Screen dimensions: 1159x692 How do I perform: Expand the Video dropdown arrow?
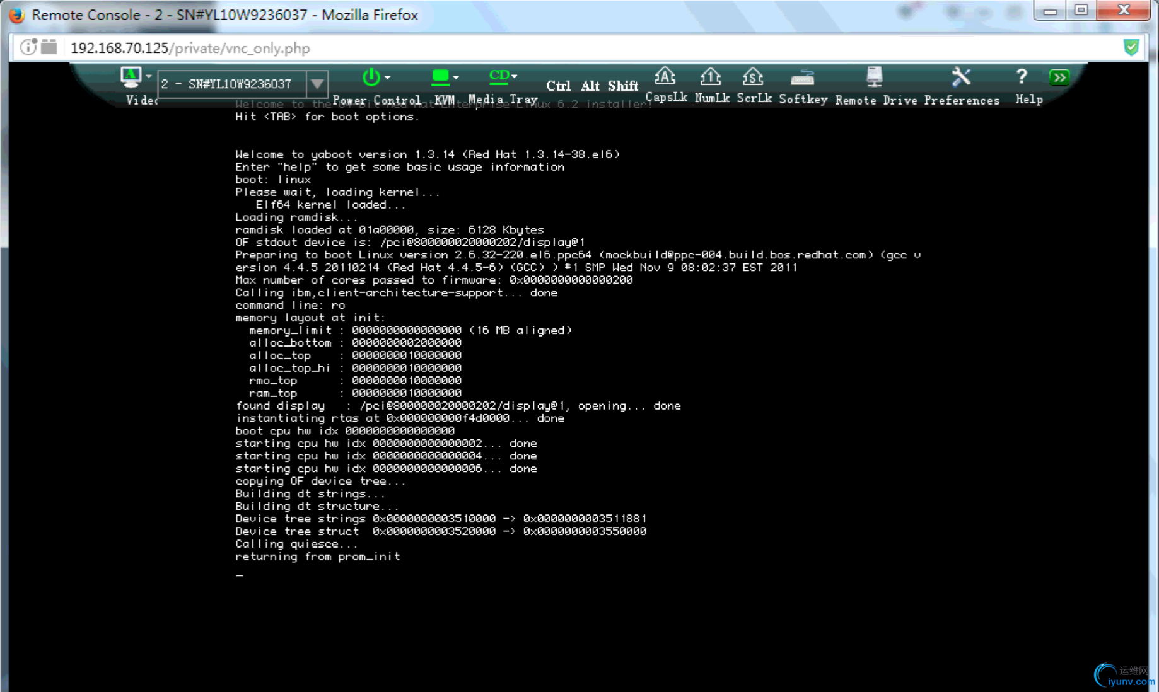[149, 77]
